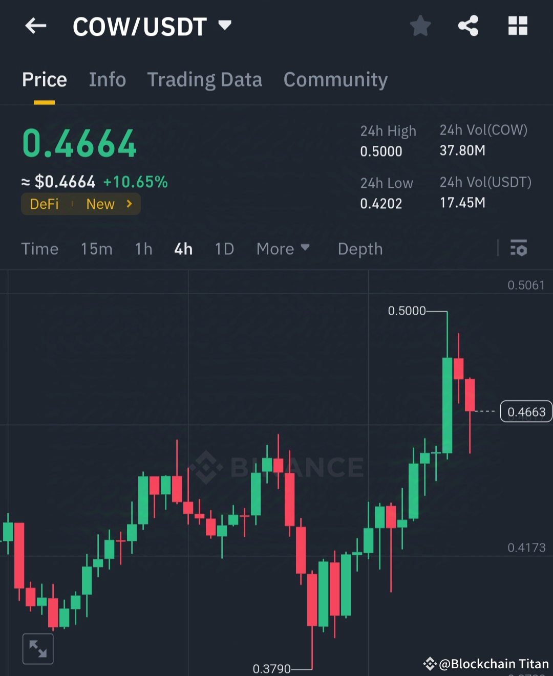This screenshot has height=676, width=553.
Task: View the Info tab for COW
Action: pyautogui.click(x=108, y=79)
